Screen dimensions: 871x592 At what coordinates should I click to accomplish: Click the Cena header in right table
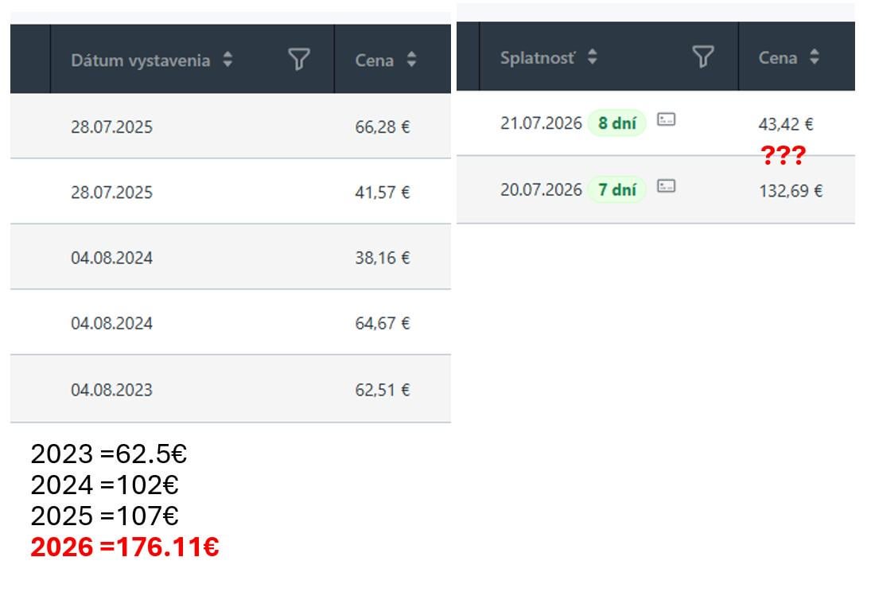pos(778,57)
